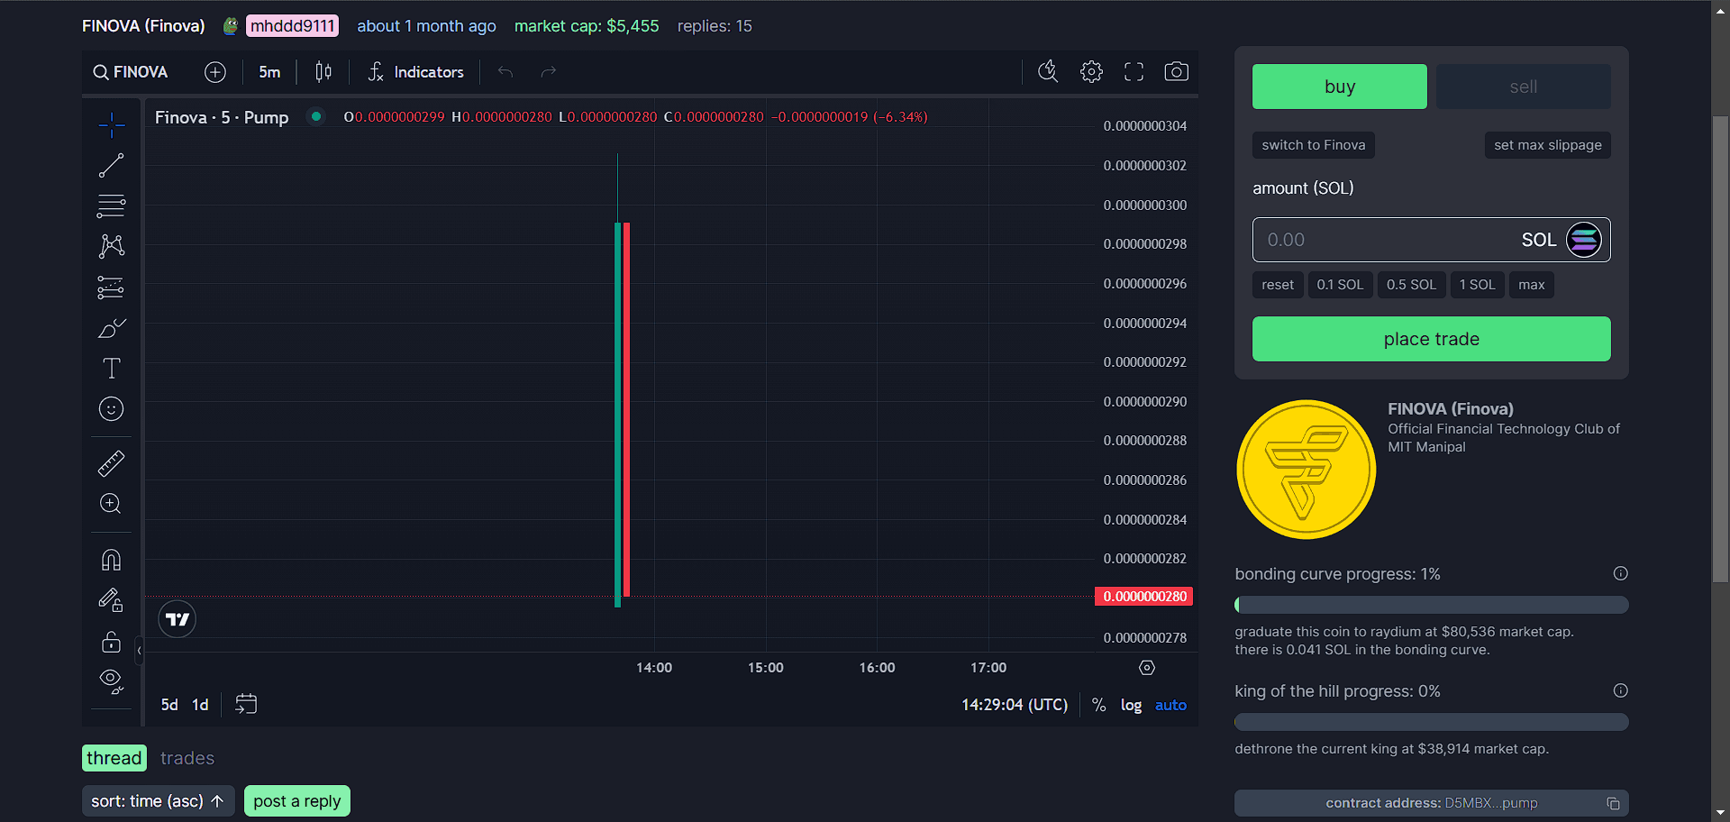Switch to the thread tab

click(114, 758)
